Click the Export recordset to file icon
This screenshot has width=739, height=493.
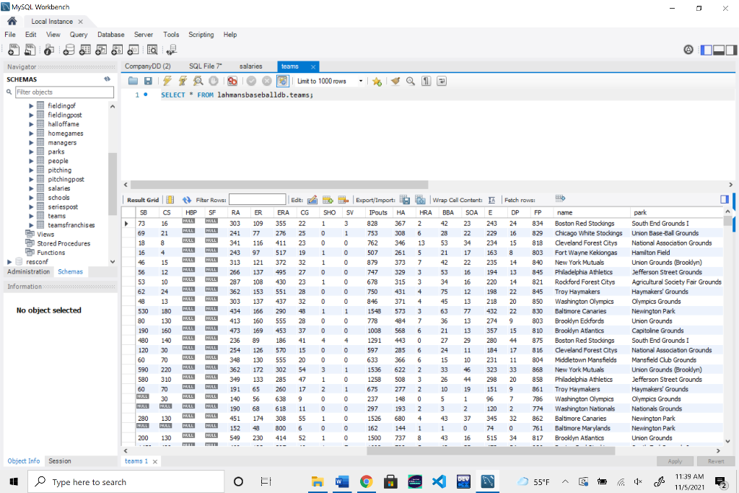[x=405, y=200]
